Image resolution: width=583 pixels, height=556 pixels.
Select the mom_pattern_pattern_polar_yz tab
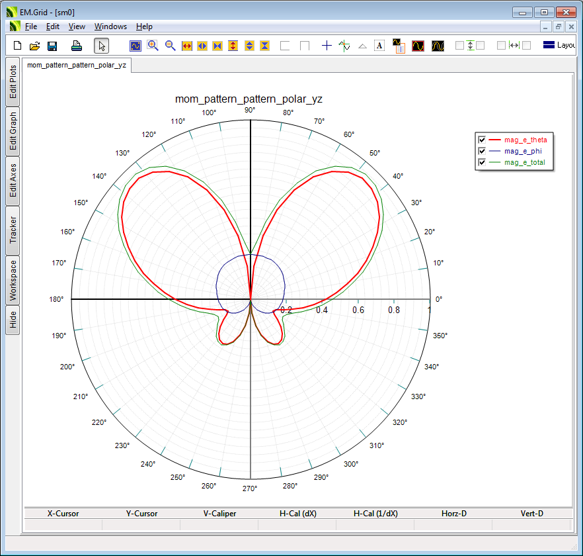pyautogui.click(x=77, y=65)
